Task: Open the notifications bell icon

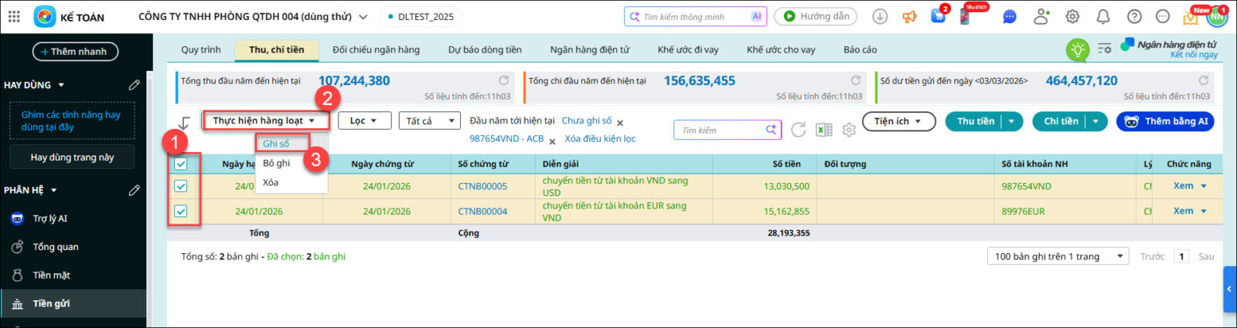Action: [1103, 16]
